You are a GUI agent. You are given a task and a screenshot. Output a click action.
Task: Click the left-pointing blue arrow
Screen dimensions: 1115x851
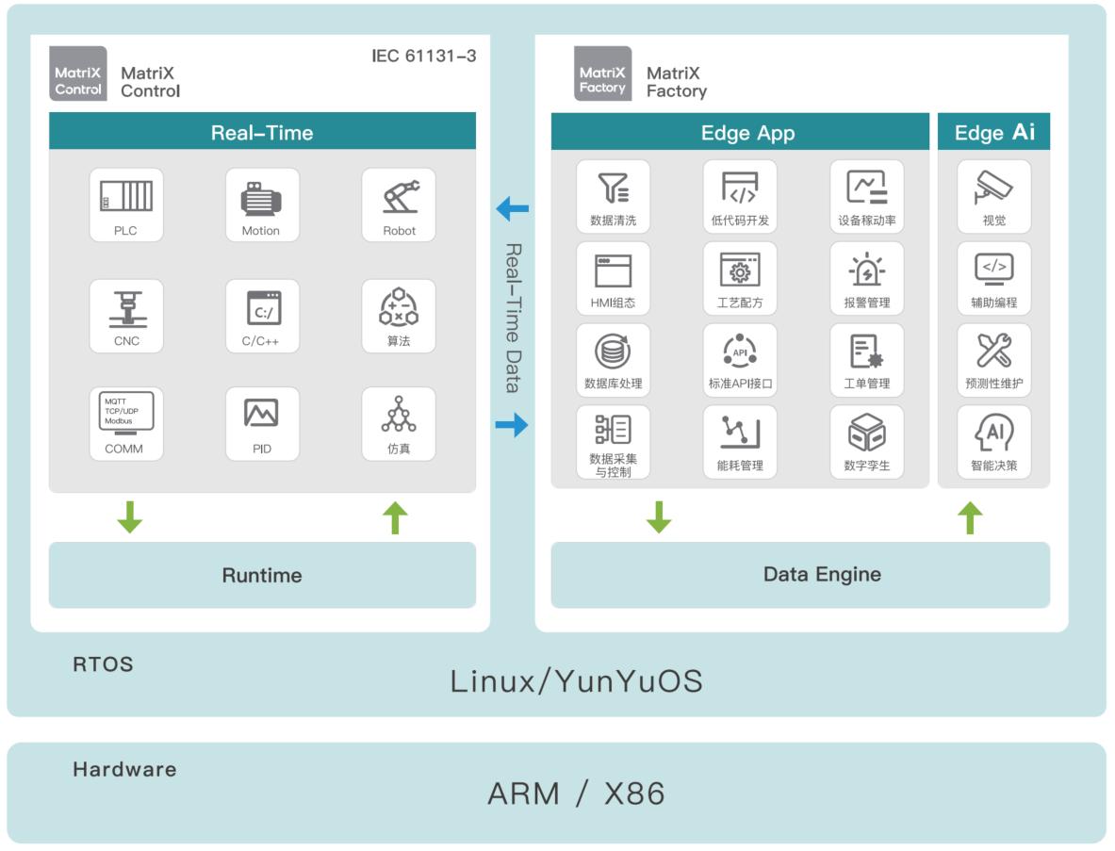[x=512, y=209]
